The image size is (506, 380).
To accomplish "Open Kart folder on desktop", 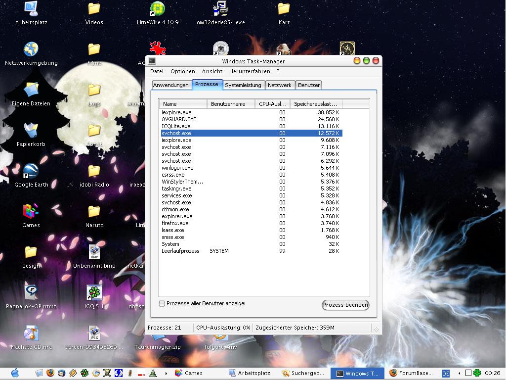I will [x=284, y=13].
